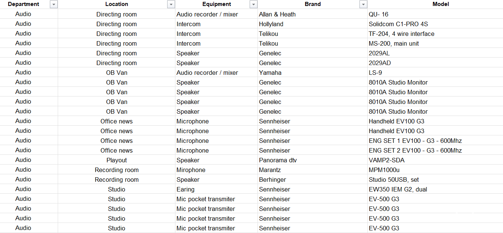Open the Location column filter dropdown

(171, 4)
